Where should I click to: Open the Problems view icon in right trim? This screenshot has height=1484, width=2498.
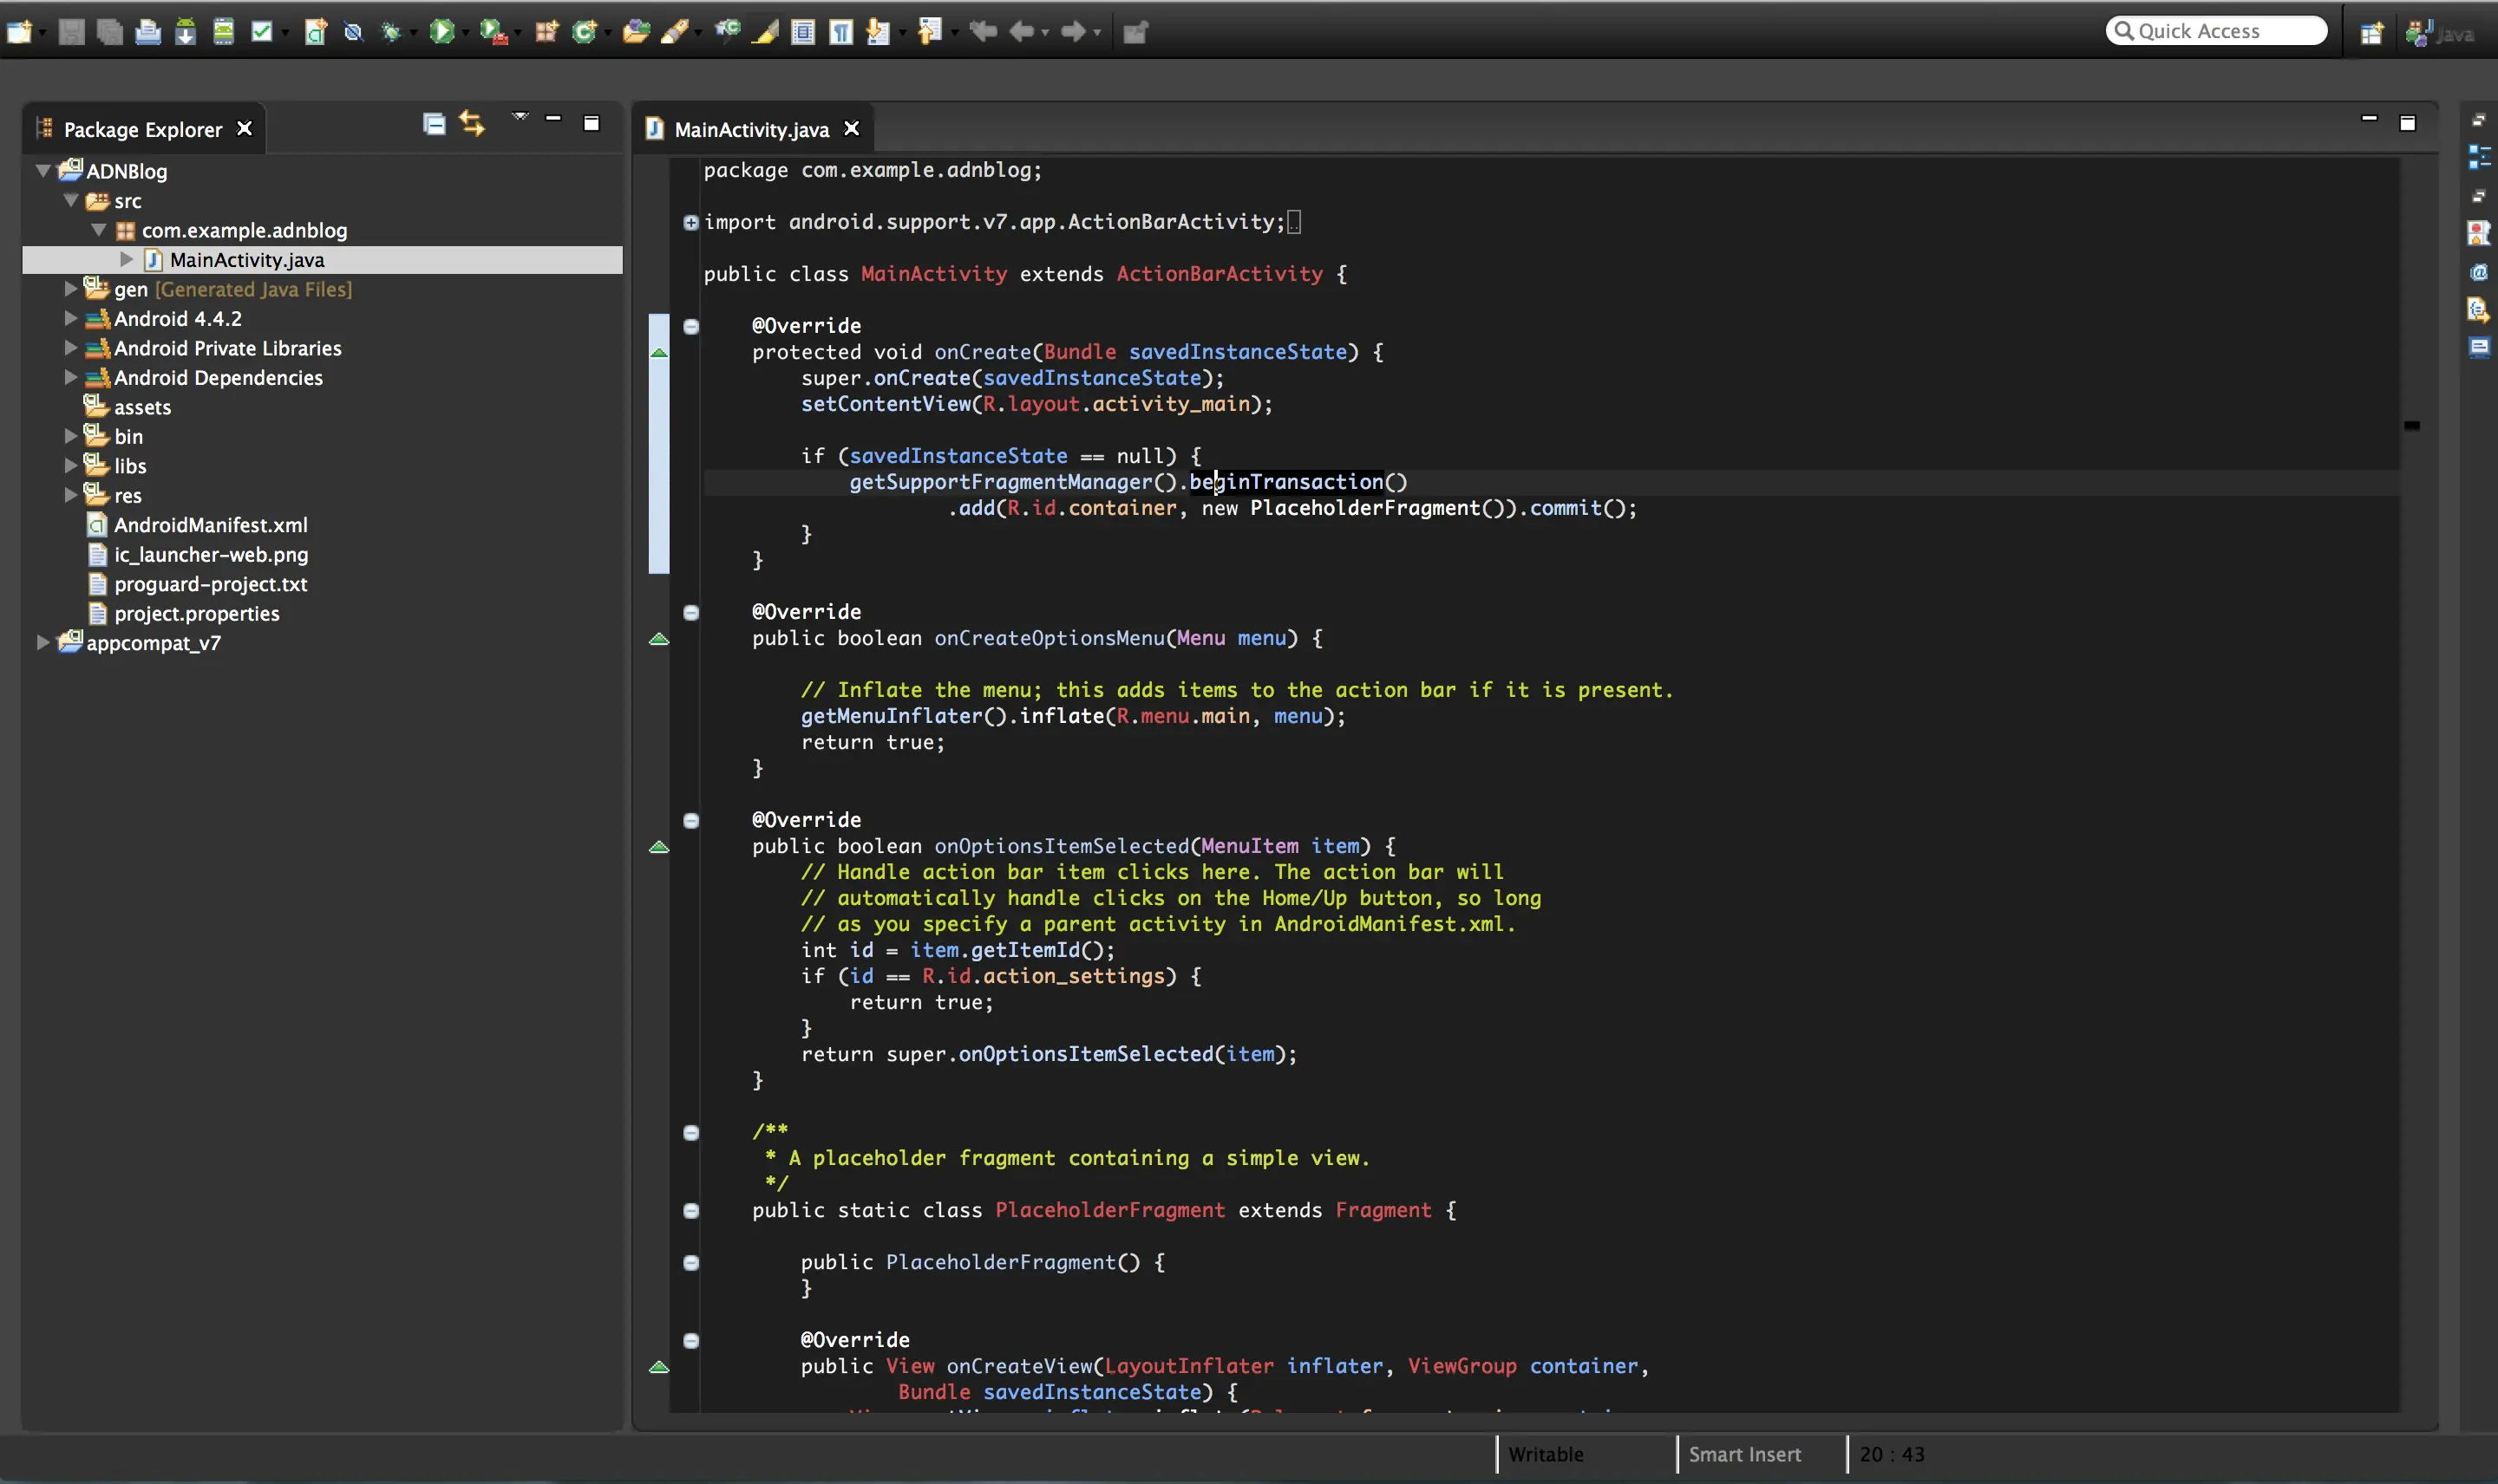(2478, 233)
